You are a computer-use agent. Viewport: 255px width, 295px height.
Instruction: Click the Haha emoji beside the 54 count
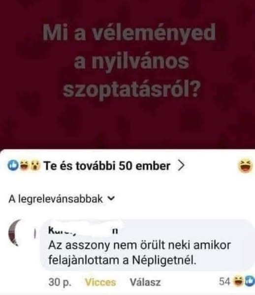click(238, 282)
